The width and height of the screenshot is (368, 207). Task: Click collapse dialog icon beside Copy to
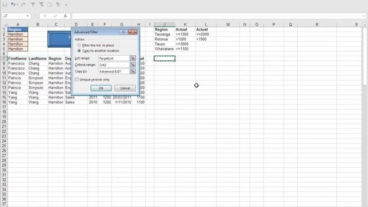(x=133, y=71)
